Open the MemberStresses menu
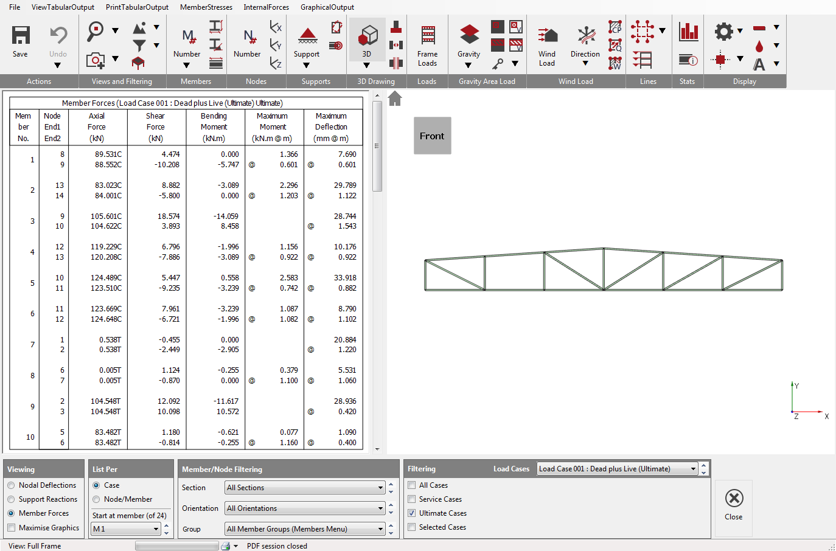The height and width of the screenshot is (551, 836). tap(206, 7)
